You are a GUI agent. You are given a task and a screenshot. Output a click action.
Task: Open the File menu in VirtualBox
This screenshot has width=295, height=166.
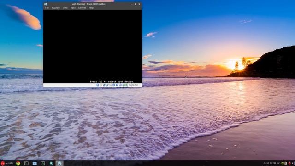click(x=47, y=8)
